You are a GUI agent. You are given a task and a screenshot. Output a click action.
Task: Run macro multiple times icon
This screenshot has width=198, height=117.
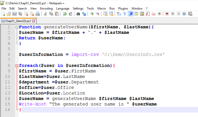[184, 14]
